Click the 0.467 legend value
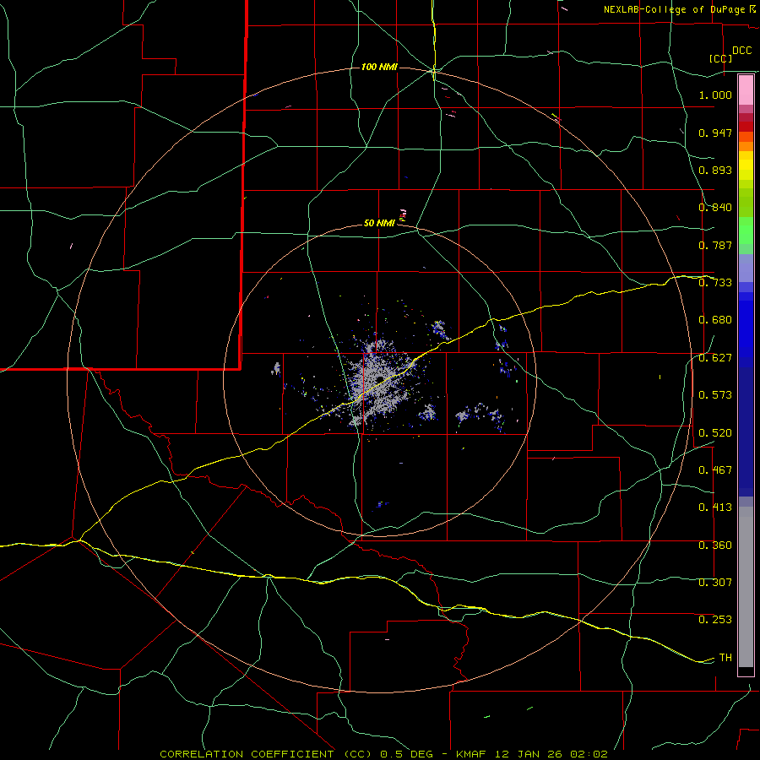Screen dimensions: 760x760 715,470
